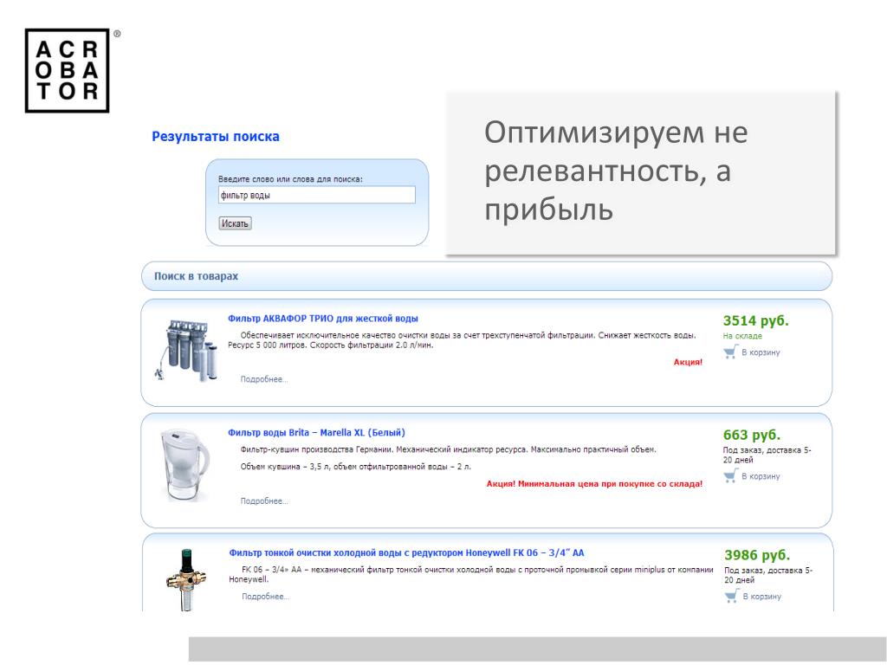Click 'Под заказ, доставка 5-20 дней' under 663 руб.

coord(767,455)
